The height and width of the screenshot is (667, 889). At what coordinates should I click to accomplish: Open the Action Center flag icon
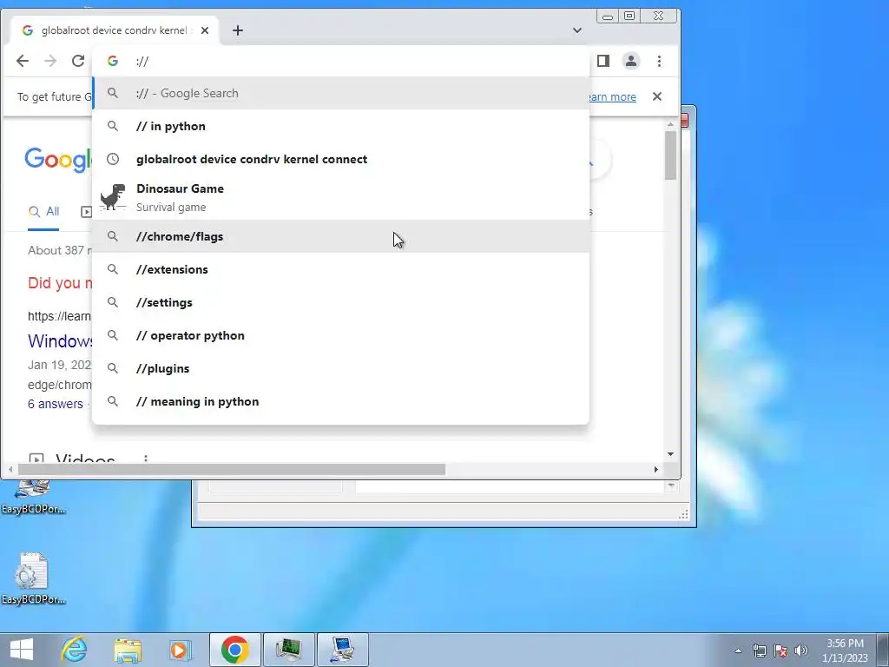[x=780, y=650]
